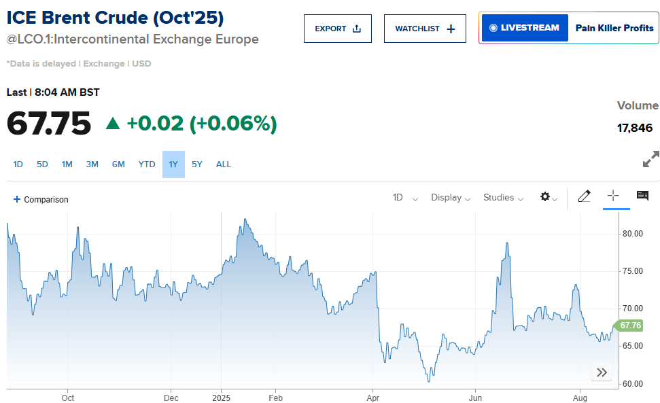Open the Livestream button
Screen dimensions: 660x403
pyautogui.click(x=525, y=28)
